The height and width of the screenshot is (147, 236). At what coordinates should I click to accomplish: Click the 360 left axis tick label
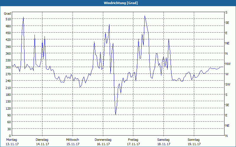click(x=8, y=54)
